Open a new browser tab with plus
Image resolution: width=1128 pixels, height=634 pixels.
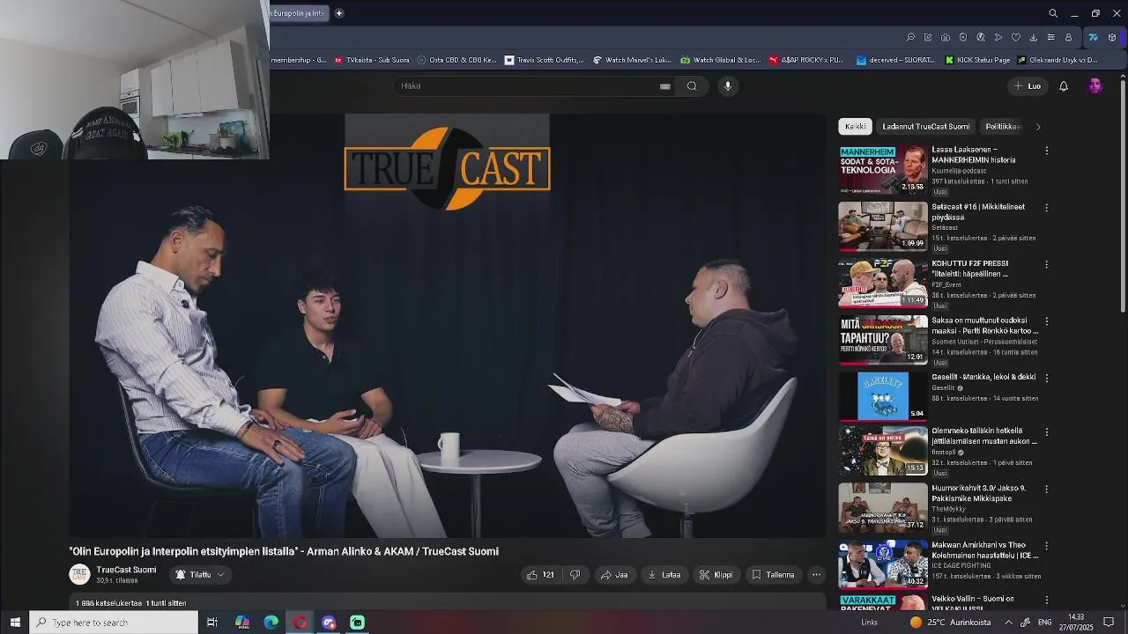(338, 13)
